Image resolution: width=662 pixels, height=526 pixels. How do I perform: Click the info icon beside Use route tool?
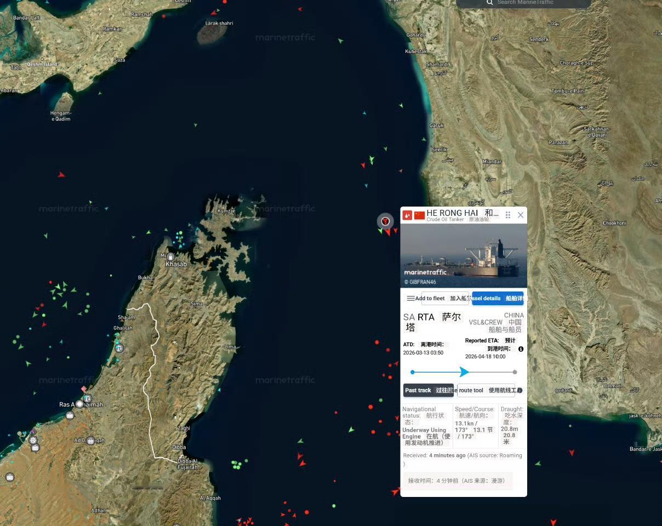point(520,391)
